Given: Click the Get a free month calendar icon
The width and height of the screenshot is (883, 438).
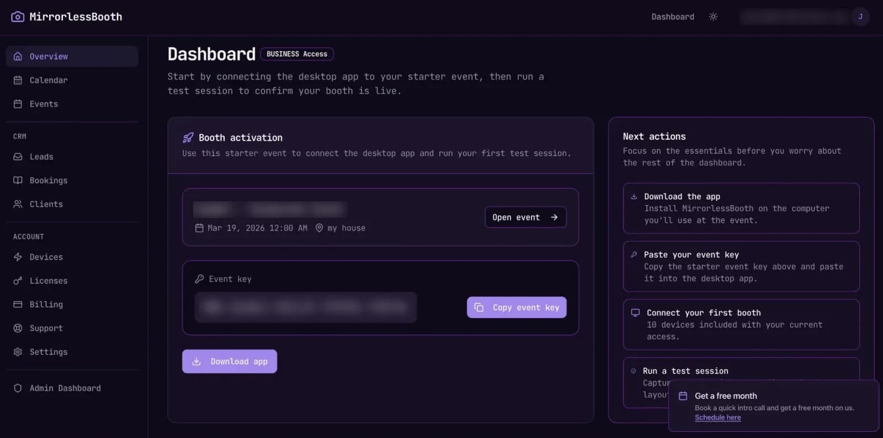Looking at the screenshot, I should pos(683,396).
